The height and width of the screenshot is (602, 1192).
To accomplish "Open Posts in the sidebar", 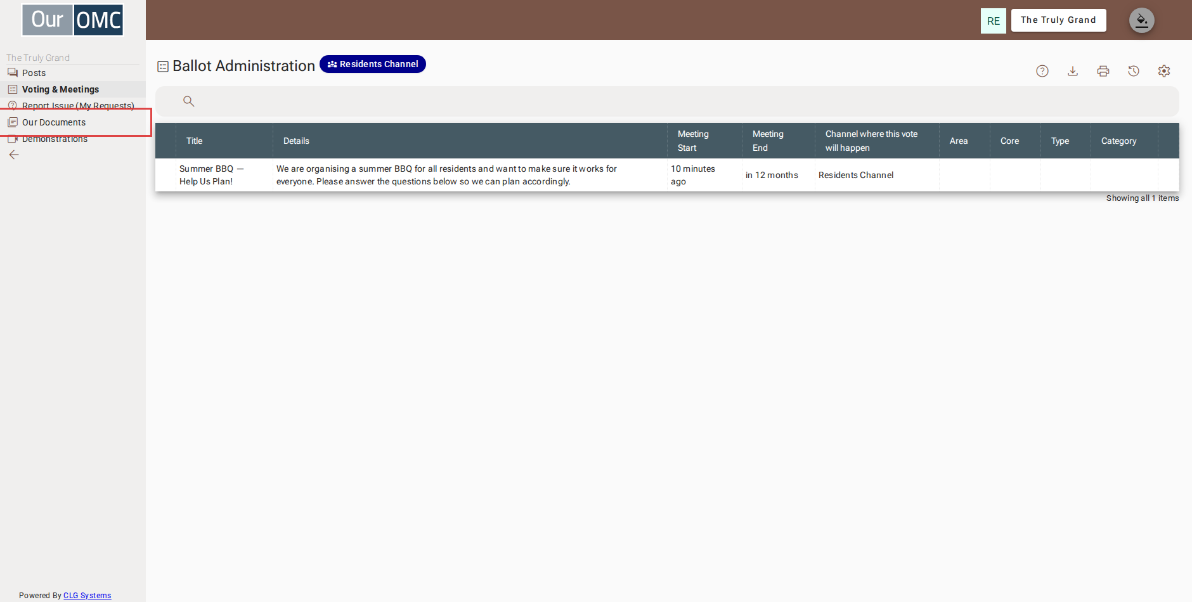I will 73,73.
